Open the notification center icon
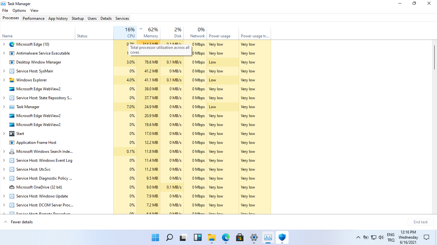437x245 pixels. tap(426, 237)
